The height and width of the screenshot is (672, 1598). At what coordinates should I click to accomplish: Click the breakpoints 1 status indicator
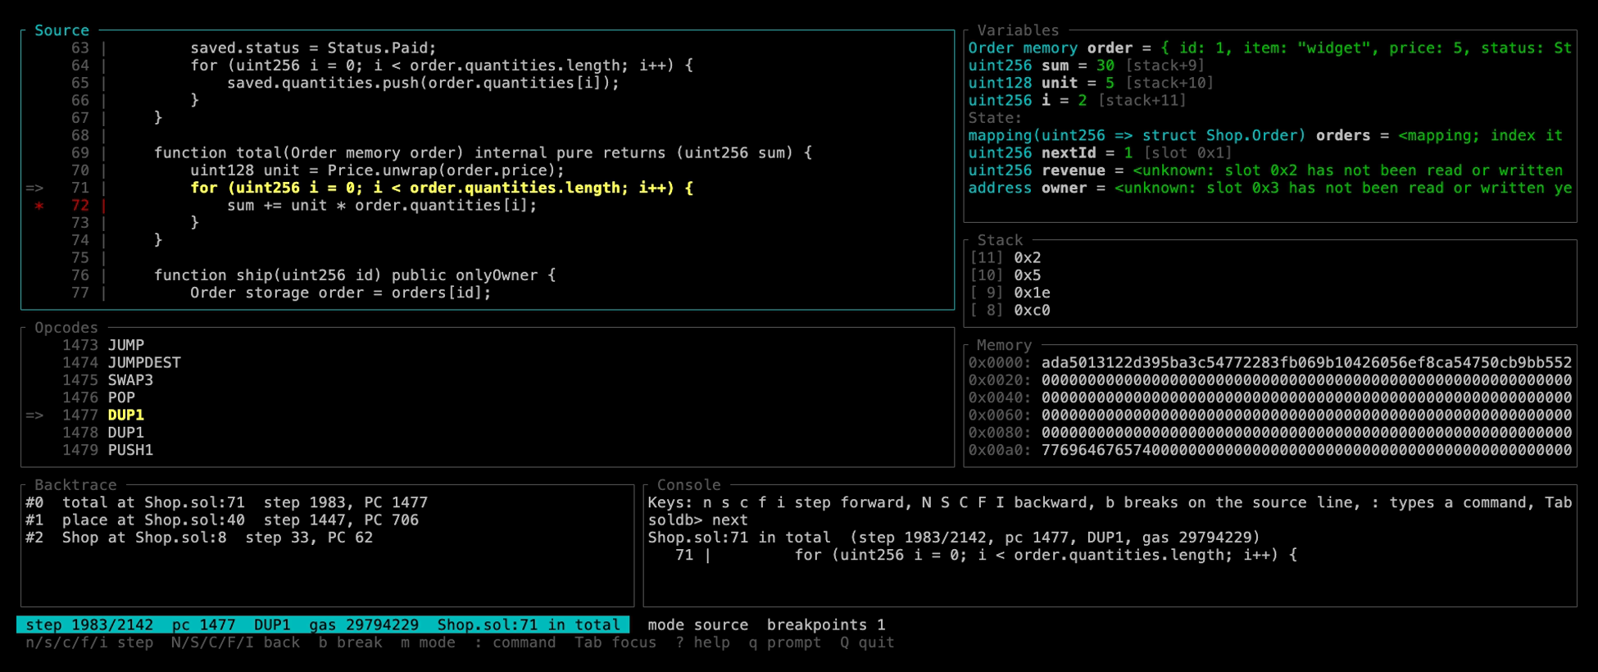tap(826, 625)
